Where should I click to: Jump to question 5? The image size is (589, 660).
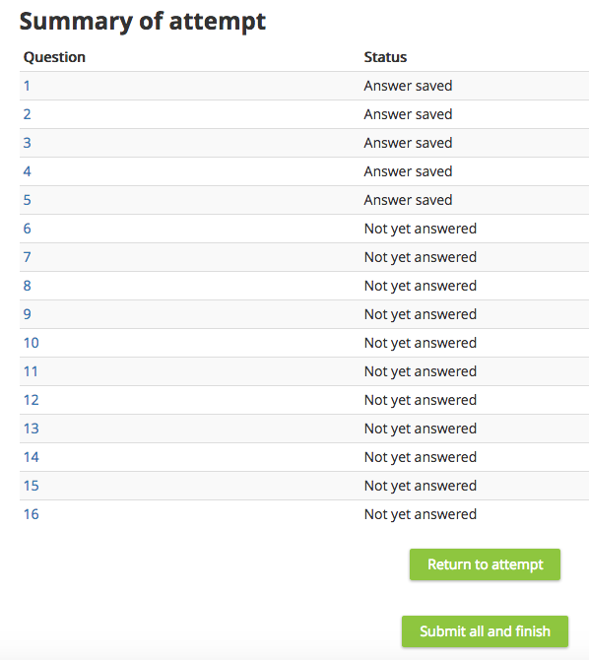tap(27, 200)
